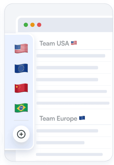Select the China flag in the sidebar
114x165 pixels.
point(21,88)
